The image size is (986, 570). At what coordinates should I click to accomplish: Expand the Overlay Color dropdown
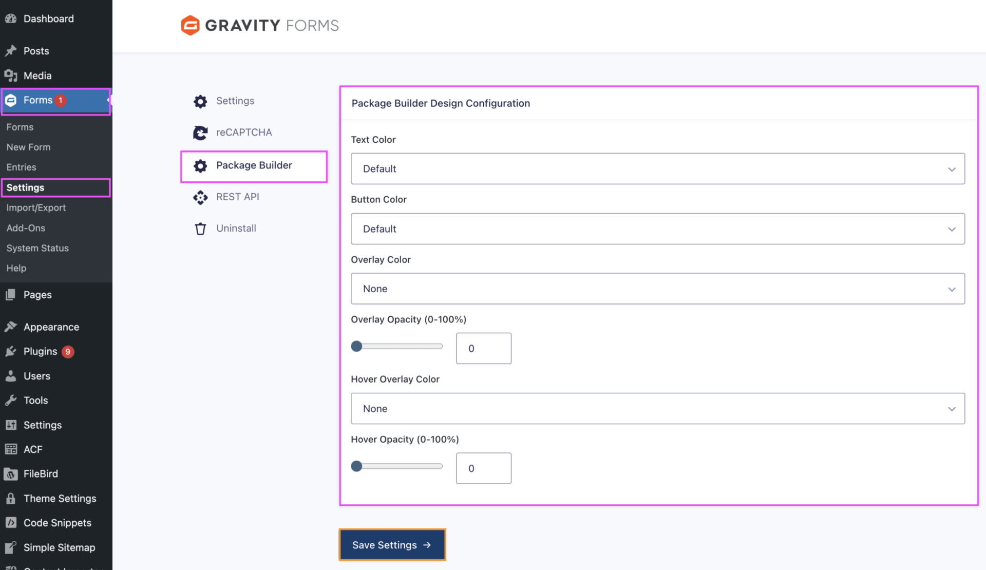coord(657,289)
